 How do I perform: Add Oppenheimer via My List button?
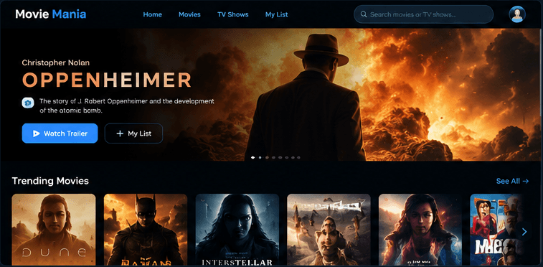(x=133, y=133)
